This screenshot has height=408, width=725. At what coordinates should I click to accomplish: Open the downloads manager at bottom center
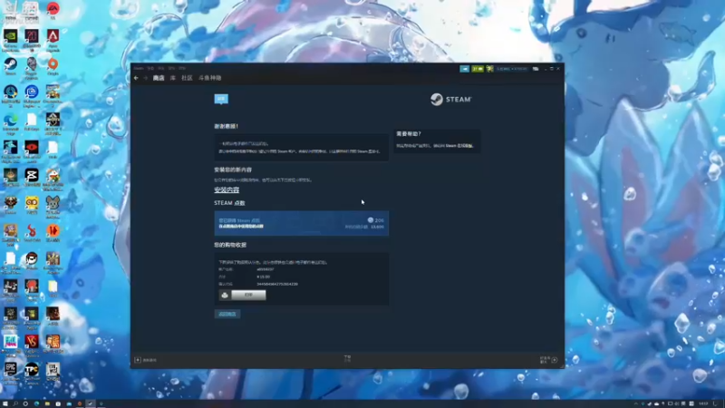[347, 359]
